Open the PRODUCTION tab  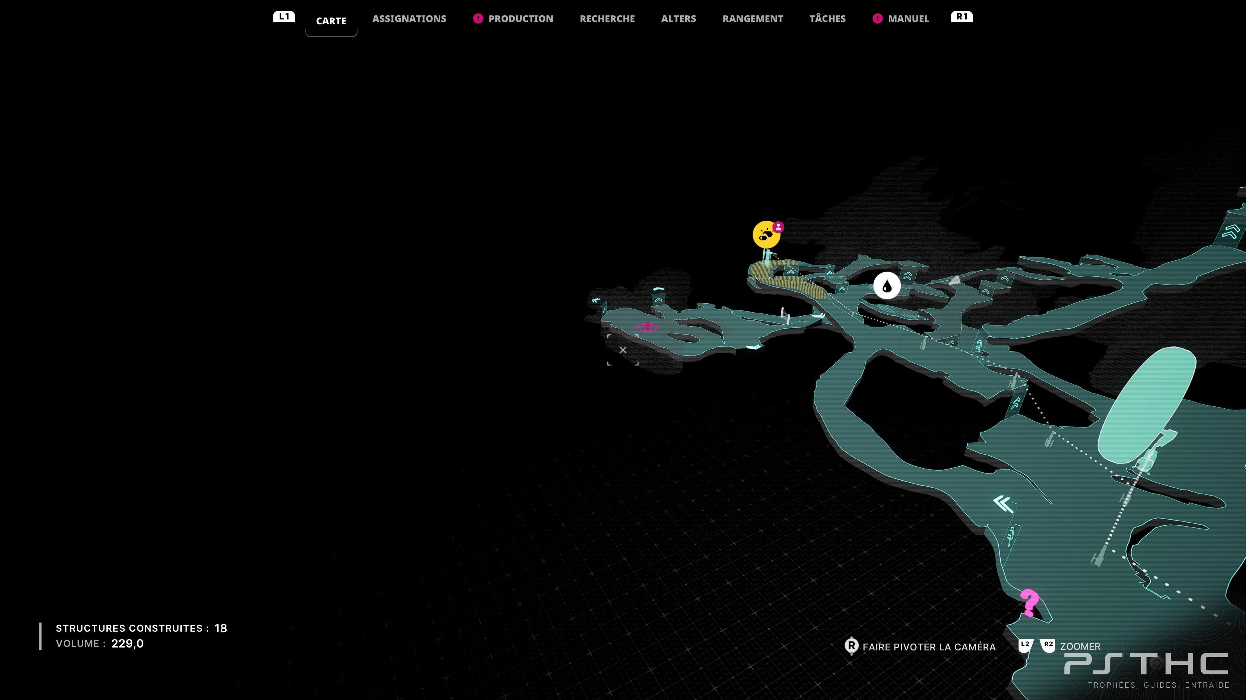tap(520, 19)
